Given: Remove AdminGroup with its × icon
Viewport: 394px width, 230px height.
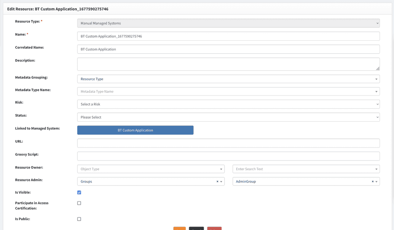Looking at the screenshot, I should (x=372, y=181).
